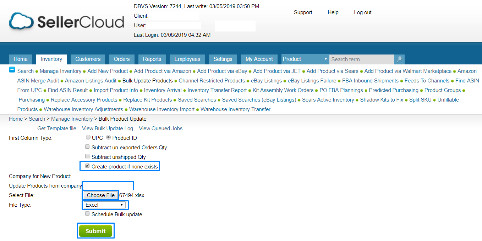482x241 pixels.
Task: Open Import Product Info link
Action: coord(116,90)
